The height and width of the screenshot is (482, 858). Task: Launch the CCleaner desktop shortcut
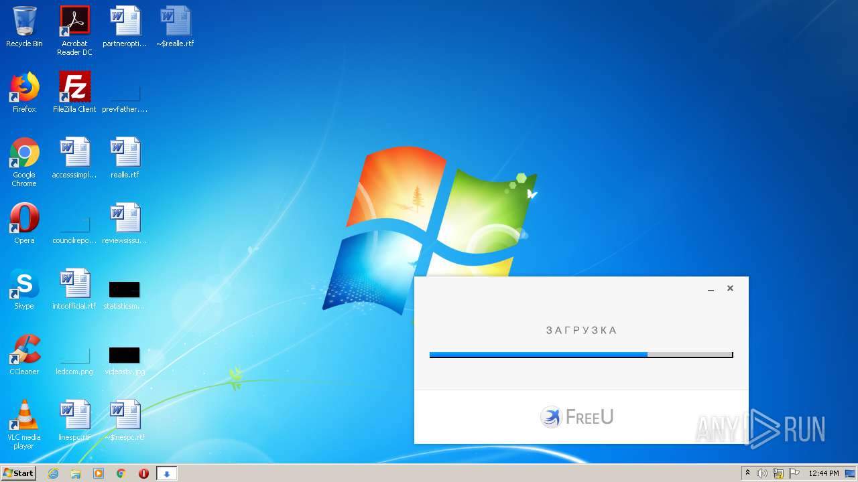tap(24, 355)
